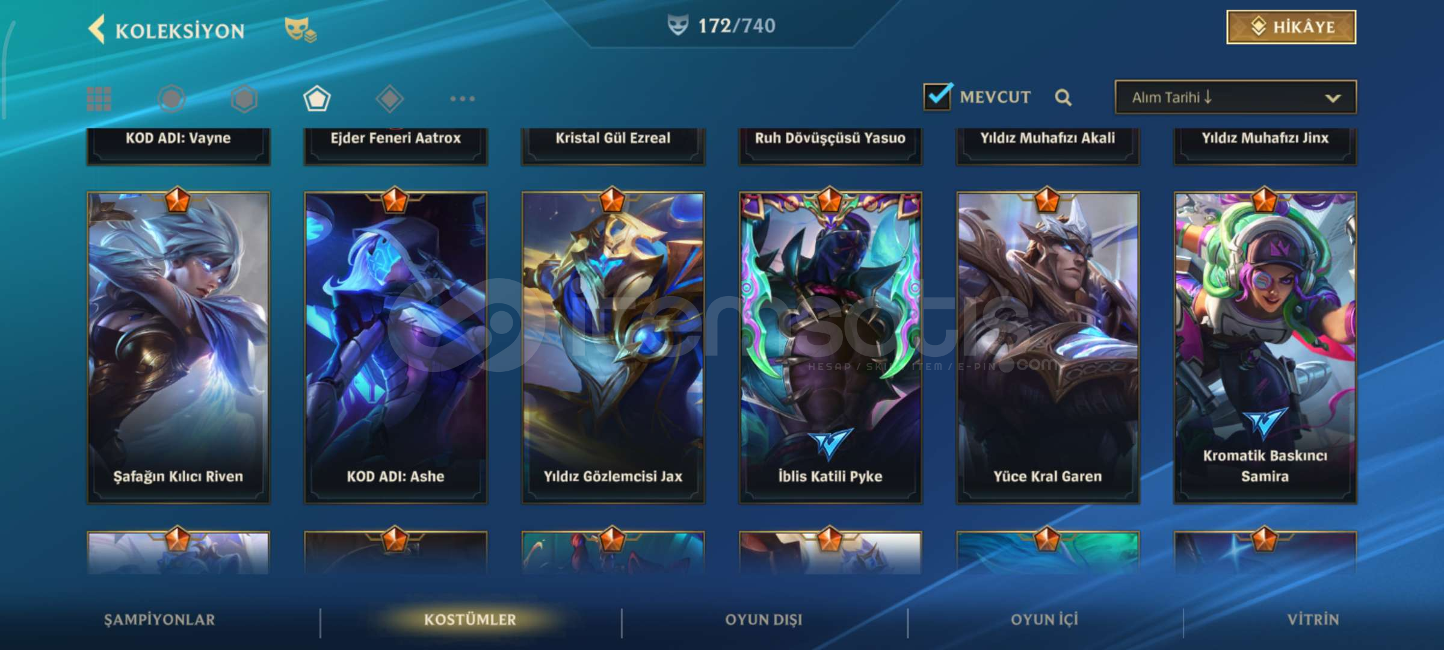Switch to the Şampiyonlar tab
This screenshot has width=1444, height=650.
pyautogui.click(x=159, y=620)
